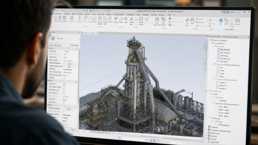Toggle the Far Clip Active checkbox
The image size is (258, 145).
(x=64, y=93)
